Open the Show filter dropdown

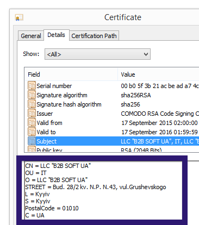pyautogui.click(x=97, y=54)
